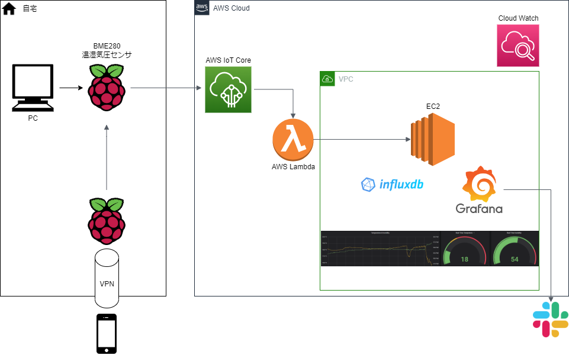Screen dimensions: 569x361
Task: Click the influxdb logo
Action: (393, 185)
